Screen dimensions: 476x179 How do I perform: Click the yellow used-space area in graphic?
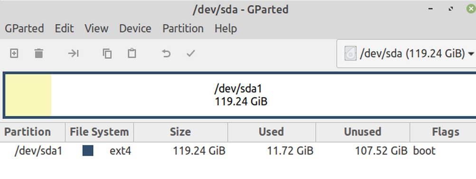pos(28,95)
